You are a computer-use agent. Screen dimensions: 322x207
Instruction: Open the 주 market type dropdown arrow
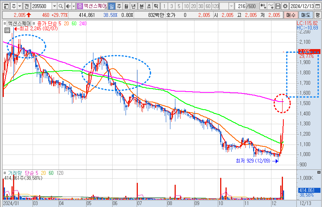coord(20,6)
